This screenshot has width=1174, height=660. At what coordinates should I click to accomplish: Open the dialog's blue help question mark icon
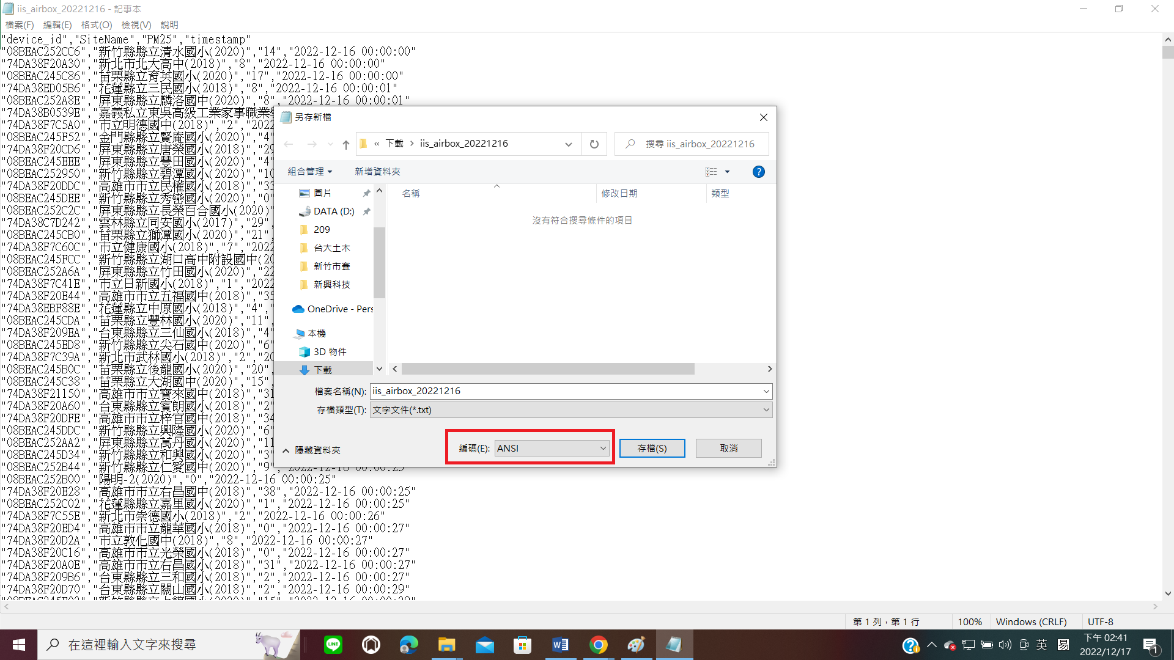point(758,172)
